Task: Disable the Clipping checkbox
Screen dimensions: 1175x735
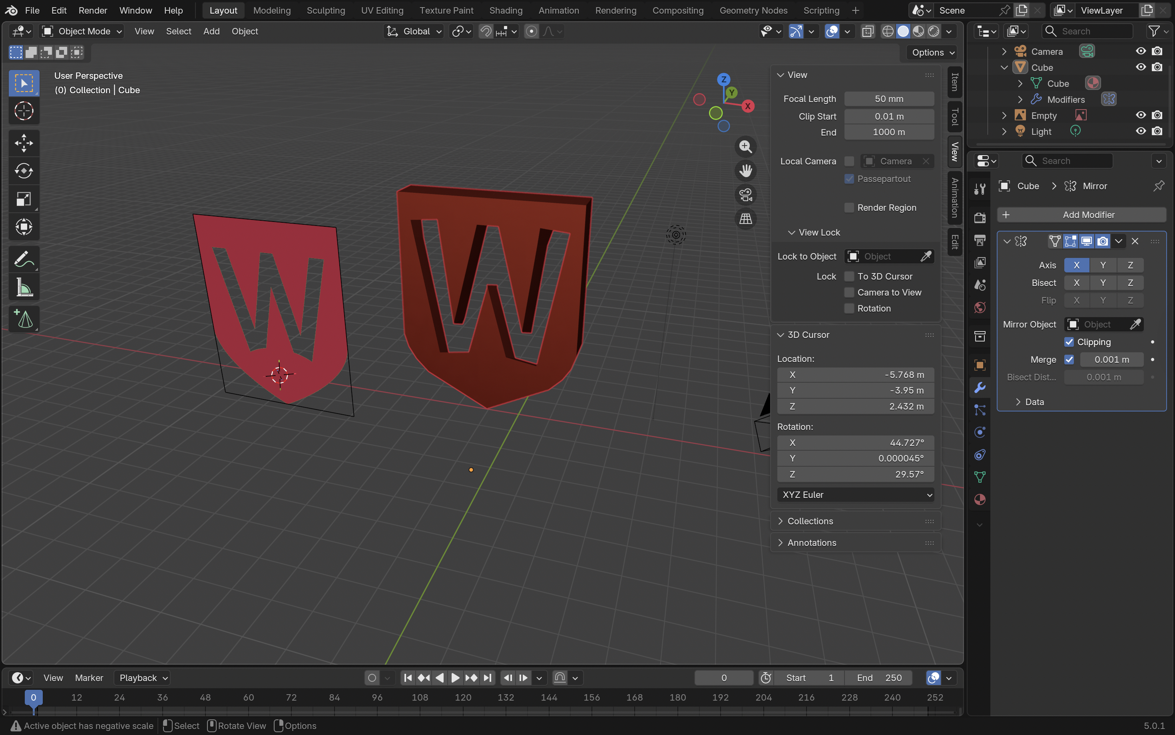Action: pyautogui.click(x=1069, y=342)
